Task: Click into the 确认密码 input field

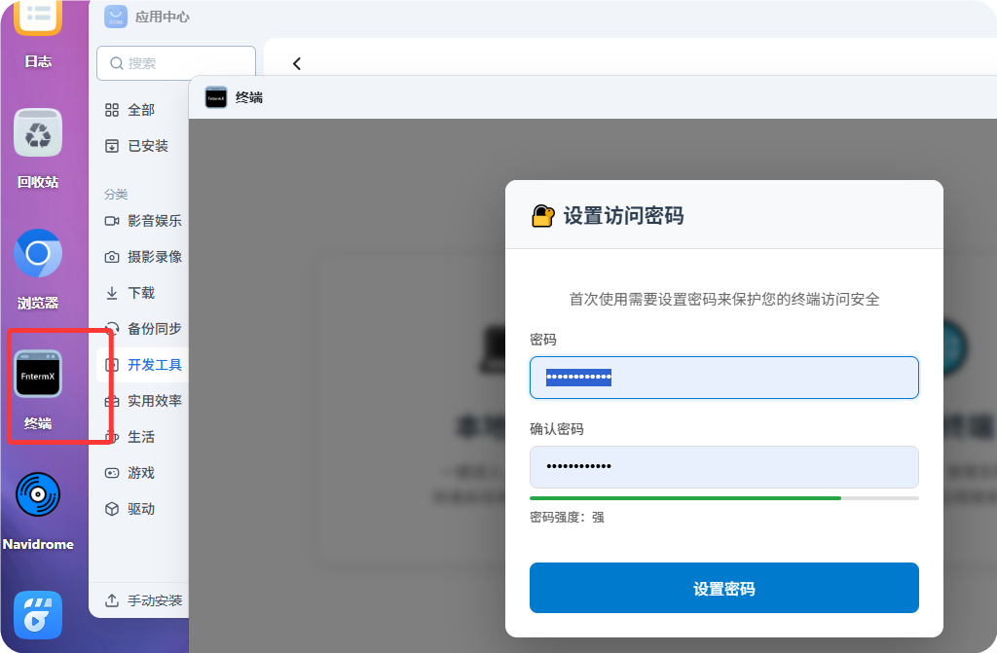Action: (723, 467)
